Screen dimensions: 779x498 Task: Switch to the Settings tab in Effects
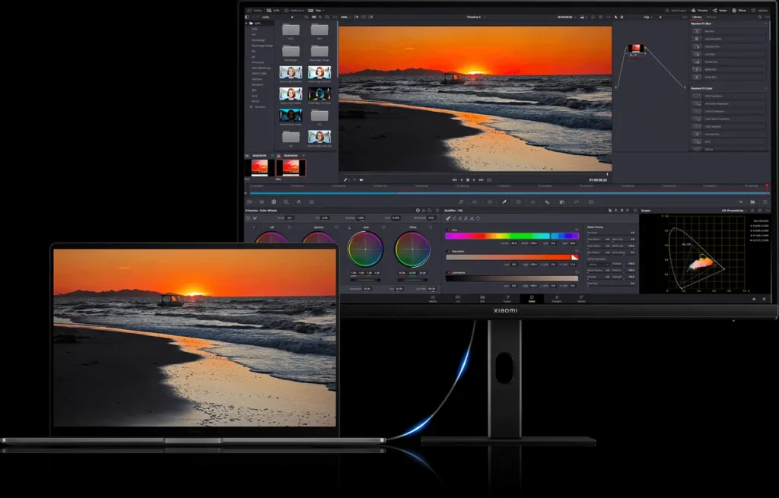click(x=711, y=17)
